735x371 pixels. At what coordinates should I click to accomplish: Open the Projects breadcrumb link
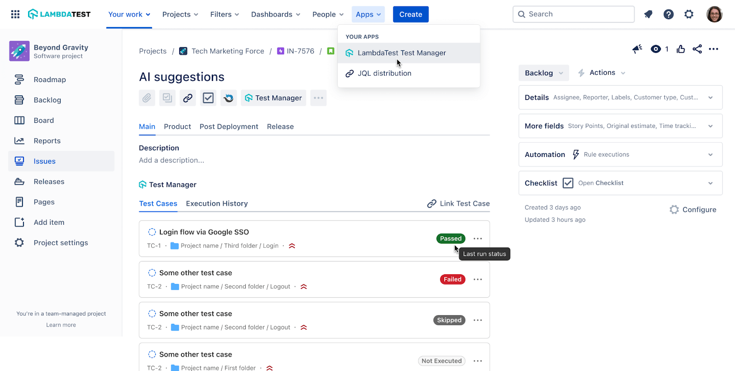[153, 51]
